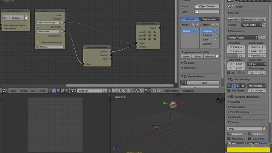
Task: Toggle visibility eye of Scale output
Action: pyautogui.click(x=216, y=40)
